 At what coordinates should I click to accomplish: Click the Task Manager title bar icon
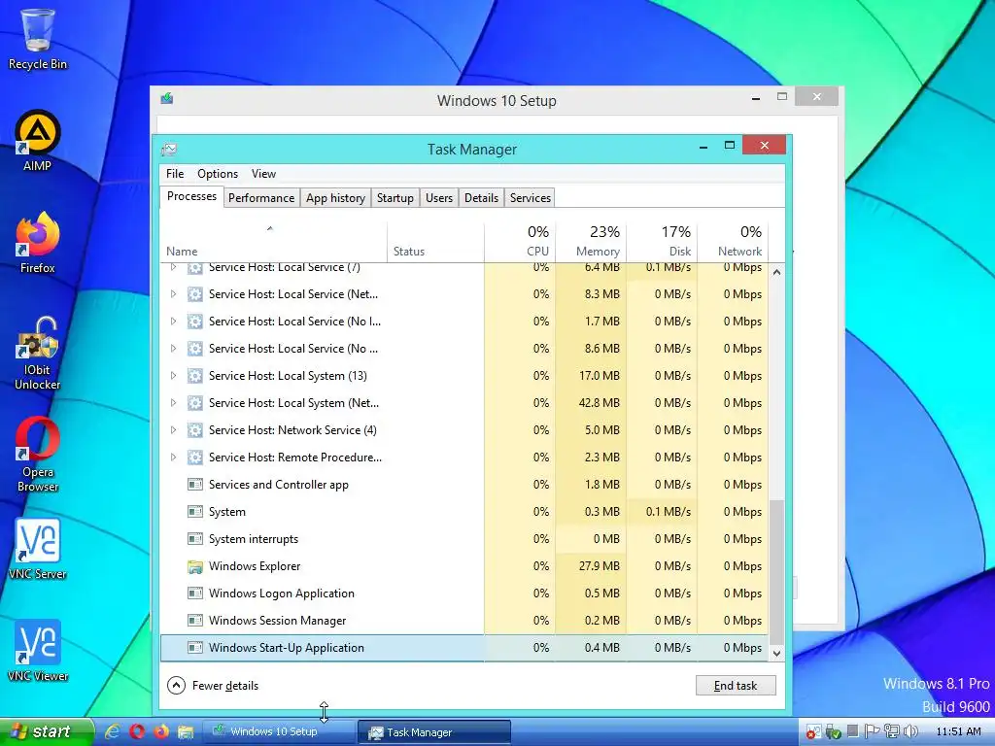point(169,149)
